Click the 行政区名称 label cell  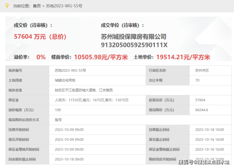pyautogui.click(x=168, y=71)
